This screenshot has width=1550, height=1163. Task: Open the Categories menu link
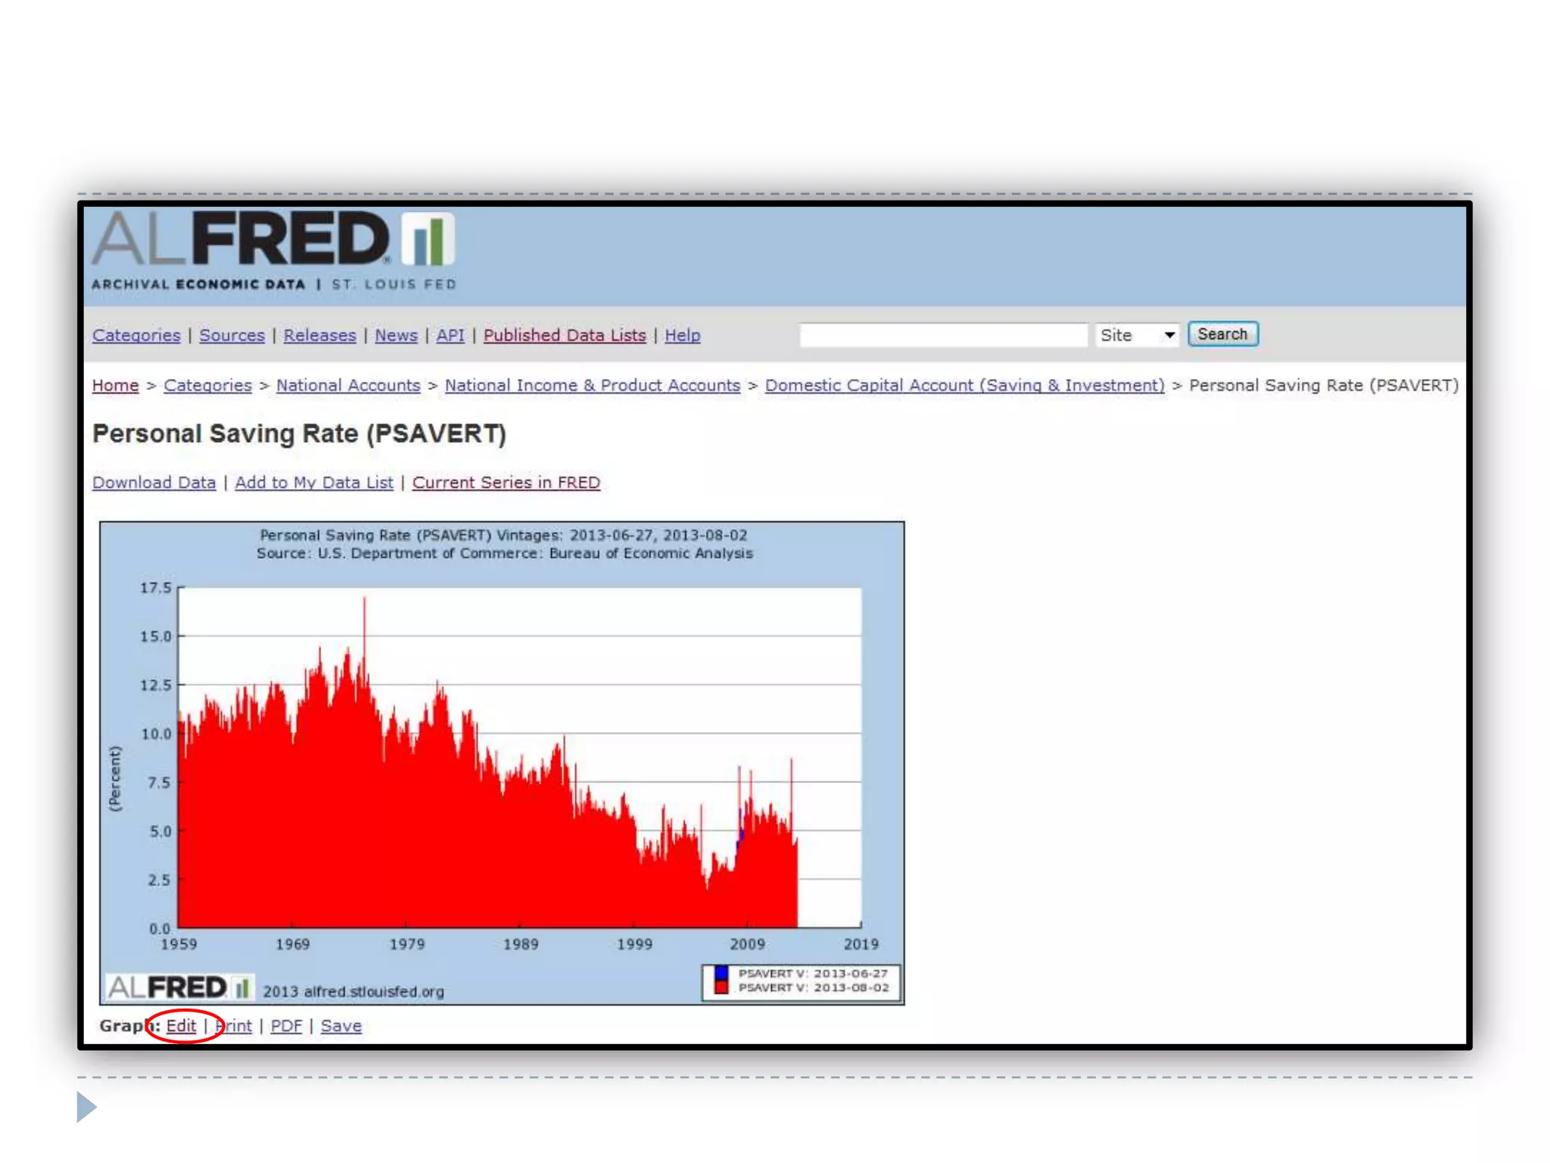pos(136,335)
